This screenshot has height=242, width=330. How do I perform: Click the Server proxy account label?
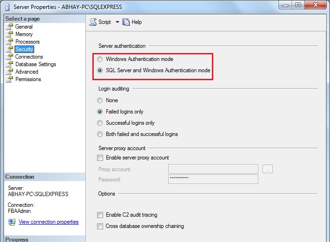tap(122, 148)
